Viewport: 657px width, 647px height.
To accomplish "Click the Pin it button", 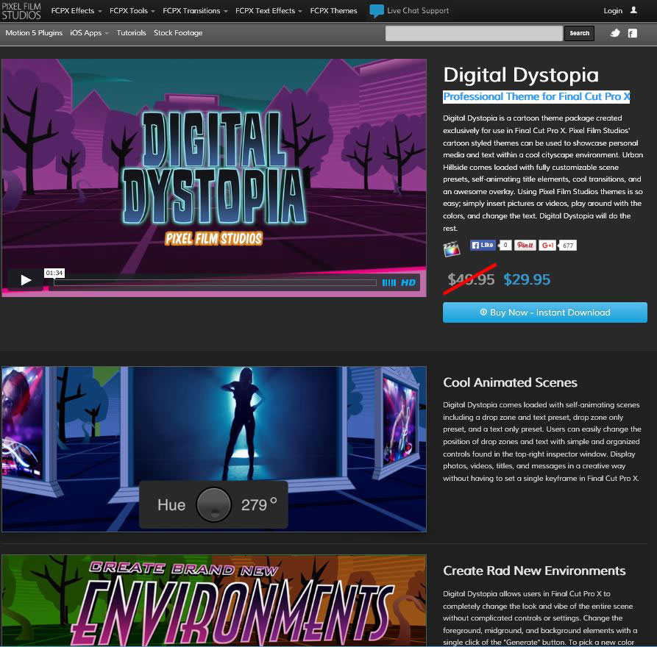I will click(525, 245).
